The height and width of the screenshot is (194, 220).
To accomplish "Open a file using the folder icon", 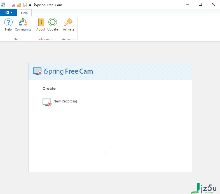I will click(x=19, y=5).
